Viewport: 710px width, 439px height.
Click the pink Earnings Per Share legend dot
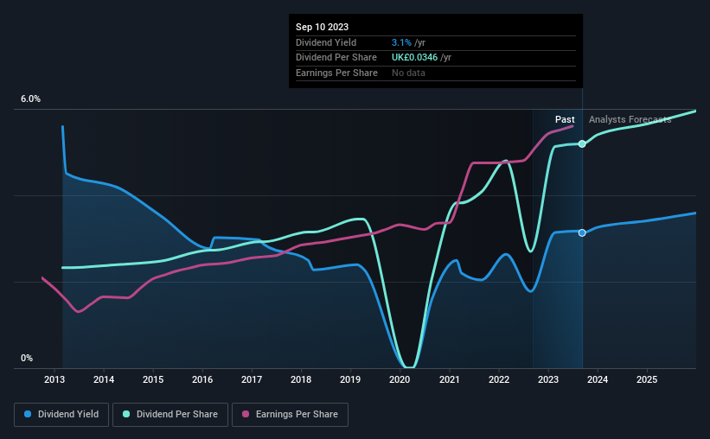coord(246,414)
